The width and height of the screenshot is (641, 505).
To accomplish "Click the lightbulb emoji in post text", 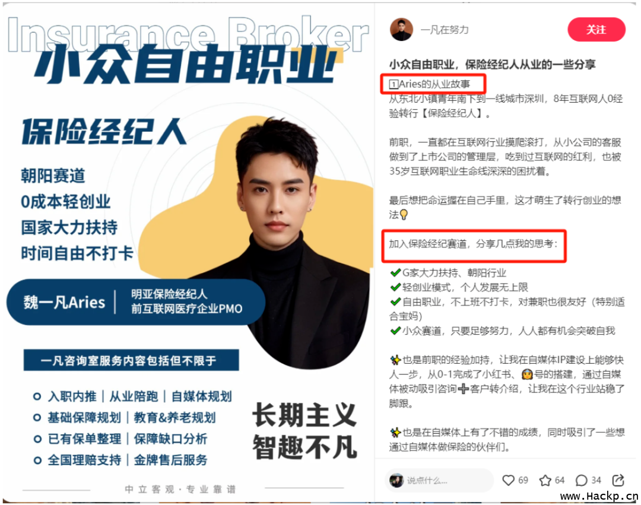I will tap(404, 214).
